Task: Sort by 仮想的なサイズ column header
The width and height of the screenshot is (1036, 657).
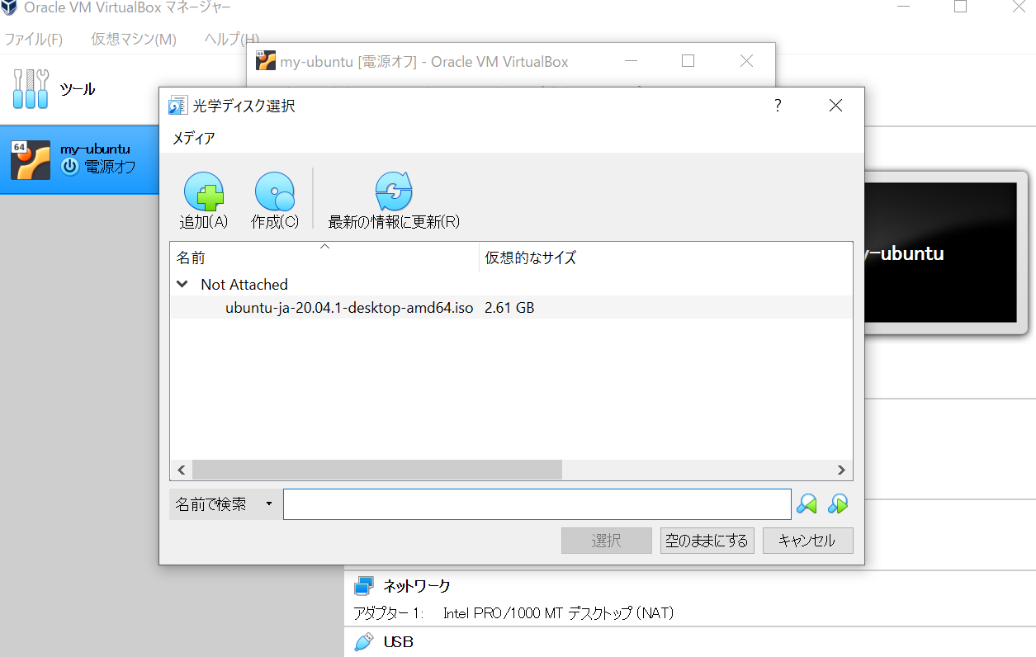Action: (x=665, y=258)
